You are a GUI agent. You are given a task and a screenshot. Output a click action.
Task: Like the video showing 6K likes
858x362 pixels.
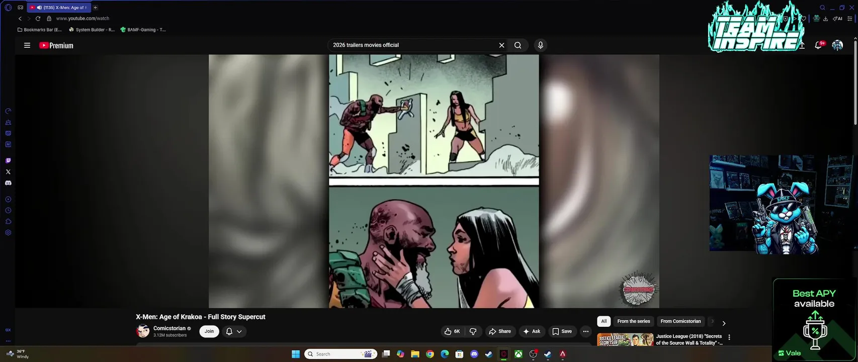click(452, 331)
